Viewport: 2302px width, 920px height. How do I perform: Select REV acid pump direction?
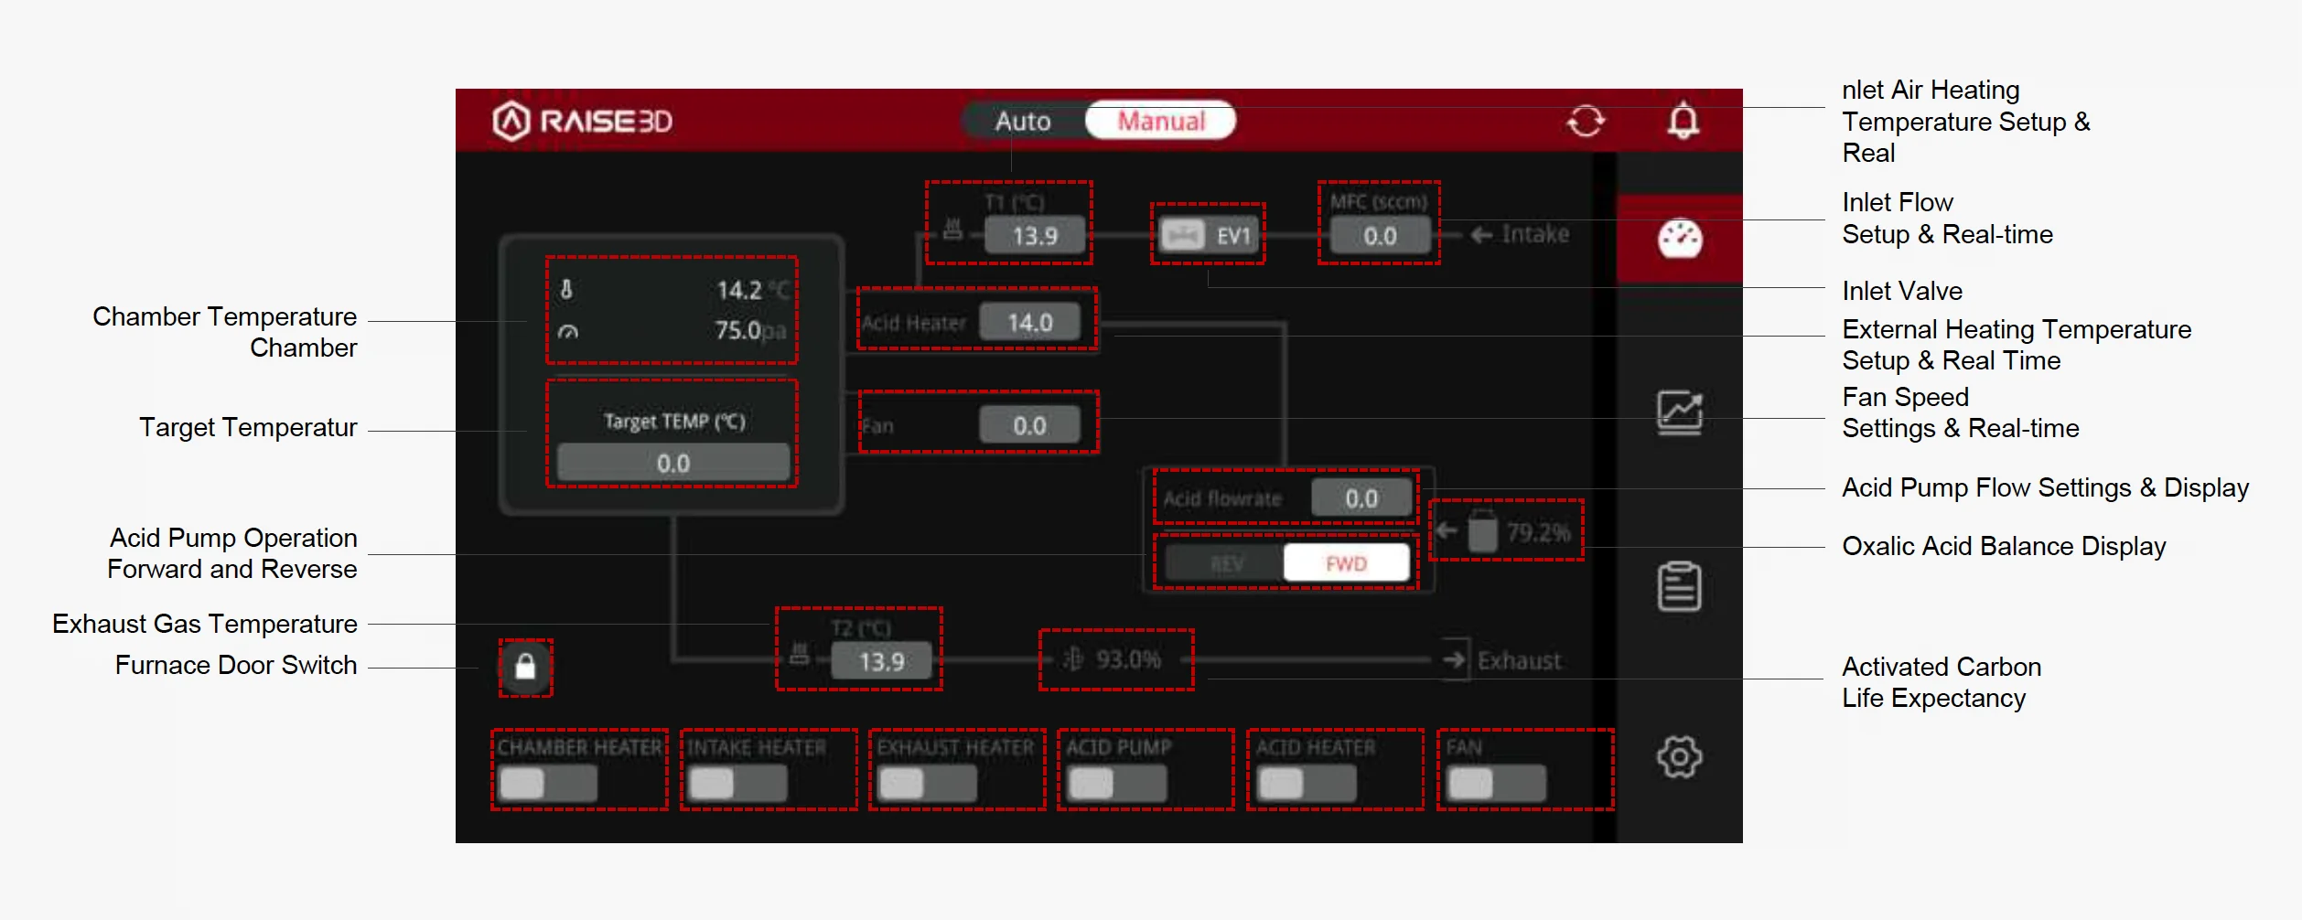coord(1227,563)
